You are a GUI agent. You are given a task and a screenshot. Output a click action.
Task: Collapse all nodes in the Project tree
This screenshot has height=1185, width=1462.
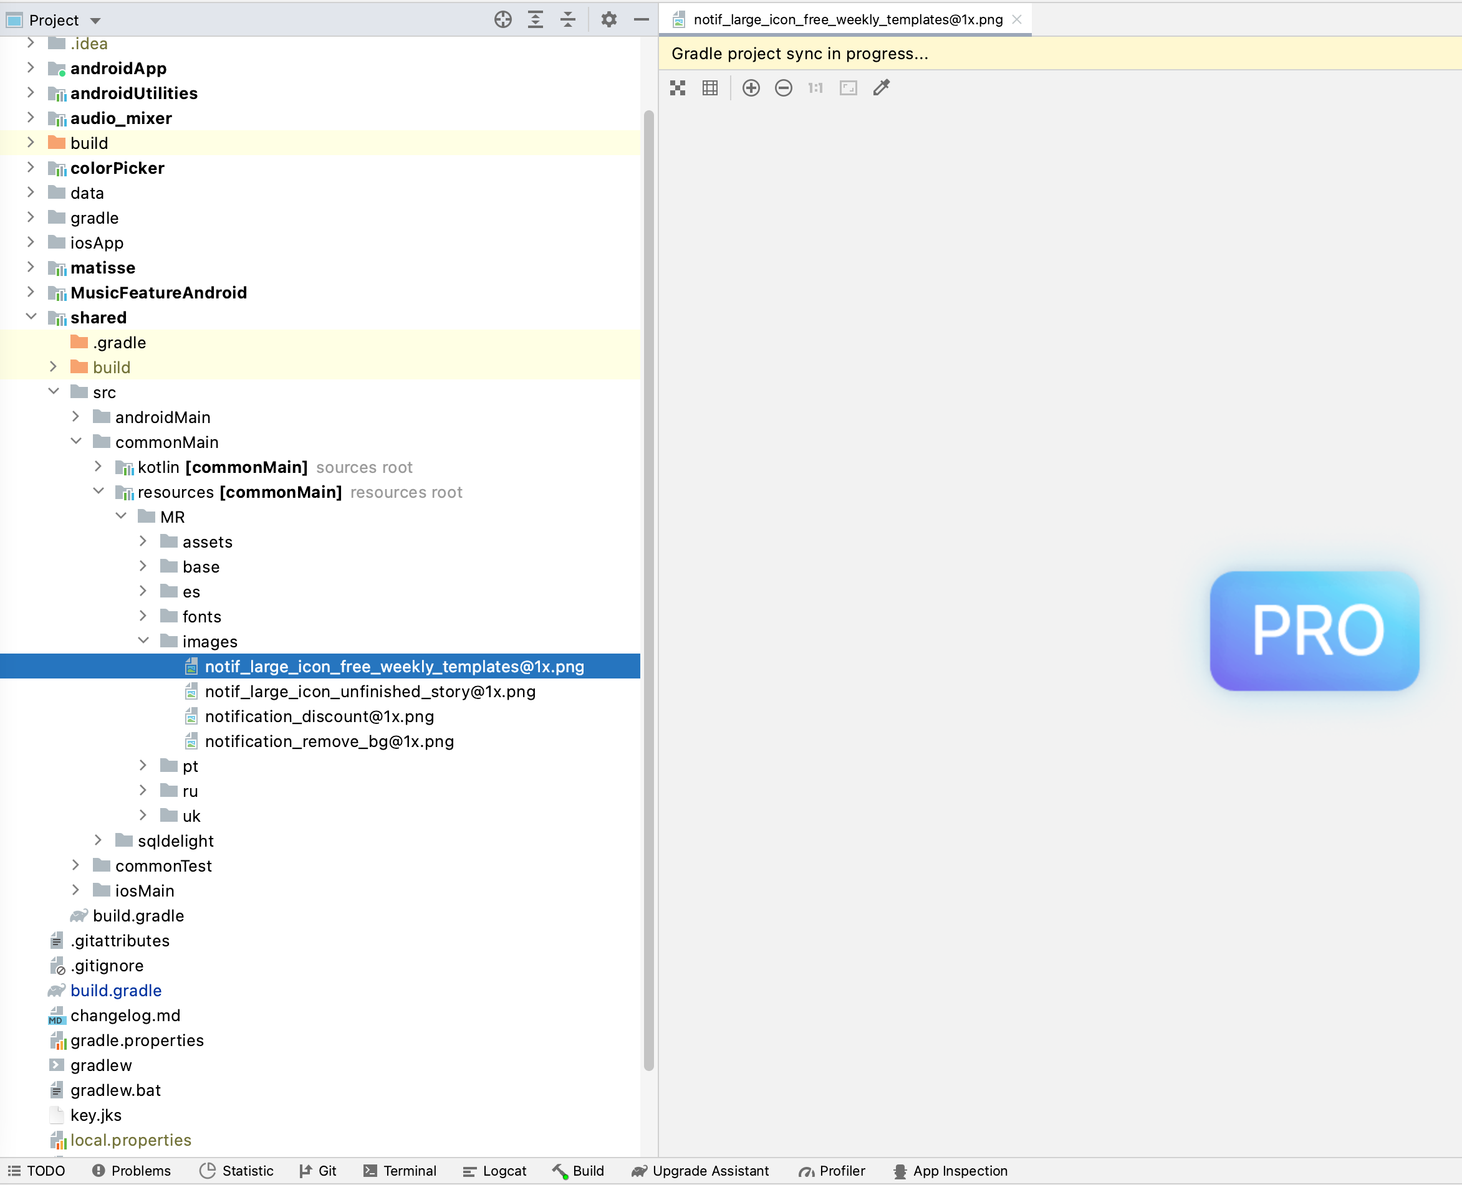[x=568, y=19]
